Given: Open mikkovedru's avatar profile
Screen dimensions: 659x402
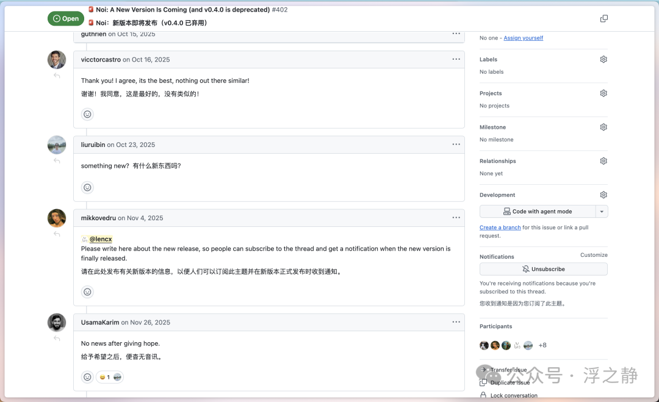Looking at the screenshot, I should (57, 218).
